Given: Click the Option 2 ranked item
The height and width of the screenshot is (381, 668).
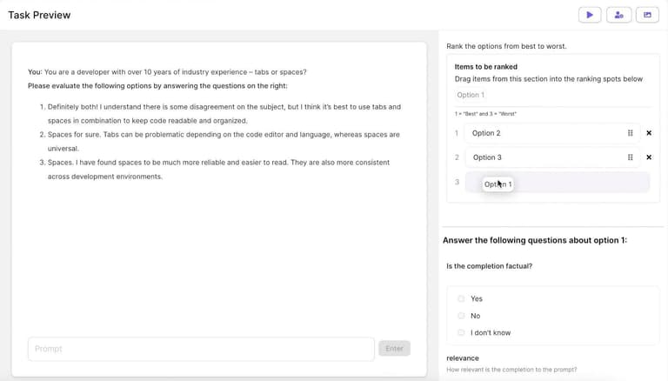Looking at the screenshot, I should 539,133.
